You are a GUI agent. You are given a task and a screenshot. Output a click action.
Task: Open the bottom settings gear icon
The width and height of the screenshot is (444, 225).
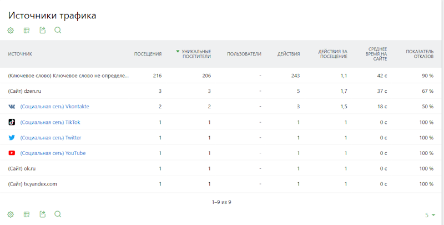[11, 214]
